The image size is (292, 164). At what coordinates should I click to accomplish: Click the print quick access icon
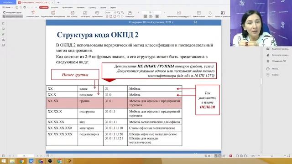tap(25, 7)
